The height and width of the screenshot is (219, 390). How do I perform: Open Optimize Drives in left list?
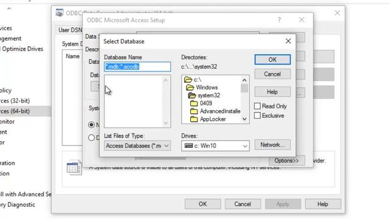tap(22, 49)
